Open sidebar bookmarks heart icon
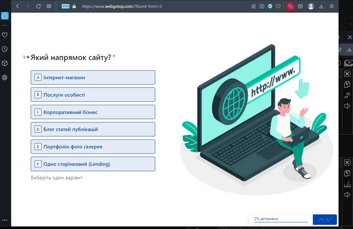The image size is (353, 229). 5,34
